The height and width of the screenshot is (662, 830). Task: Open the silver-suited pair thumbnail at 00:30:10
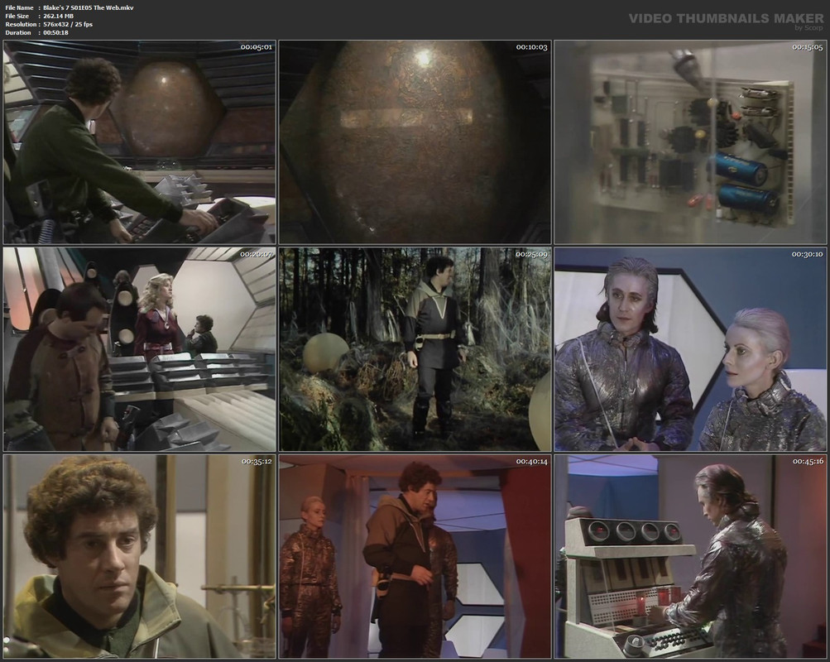click(x=690, y=349)
